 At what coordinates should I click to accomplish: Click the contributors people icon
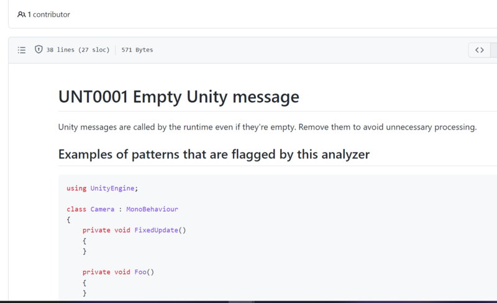pos(21,14)
